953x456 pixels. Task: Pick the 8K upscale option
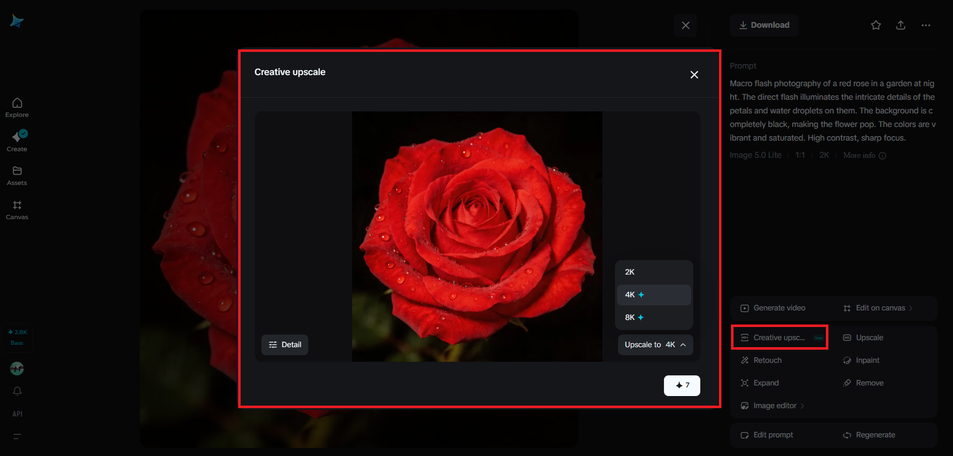pyautogui.click(x=654, y=317)
